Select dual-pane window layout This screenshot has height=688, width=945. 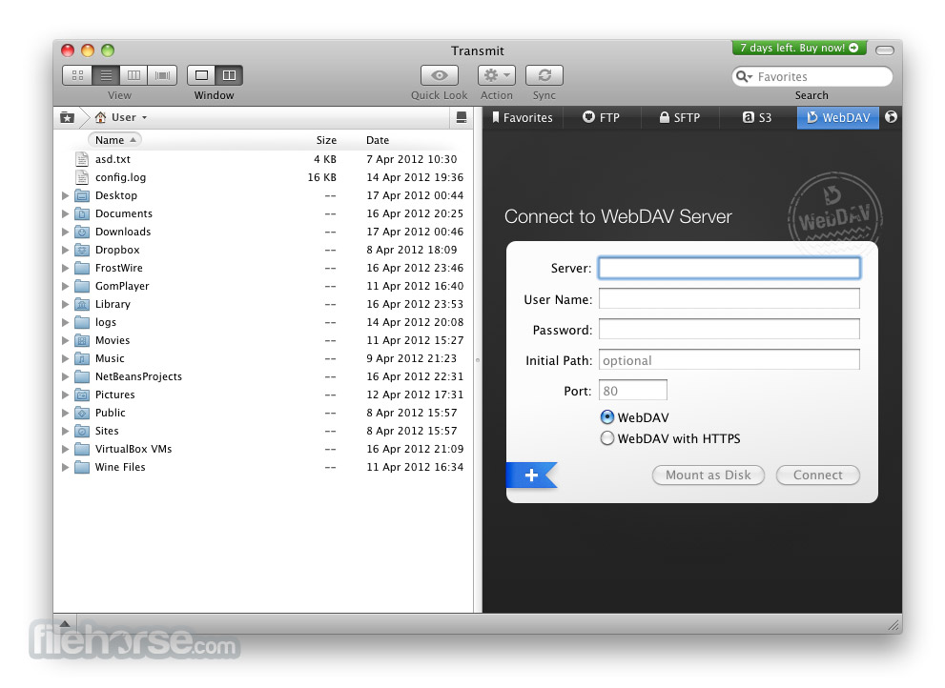[x=229, y=75]
